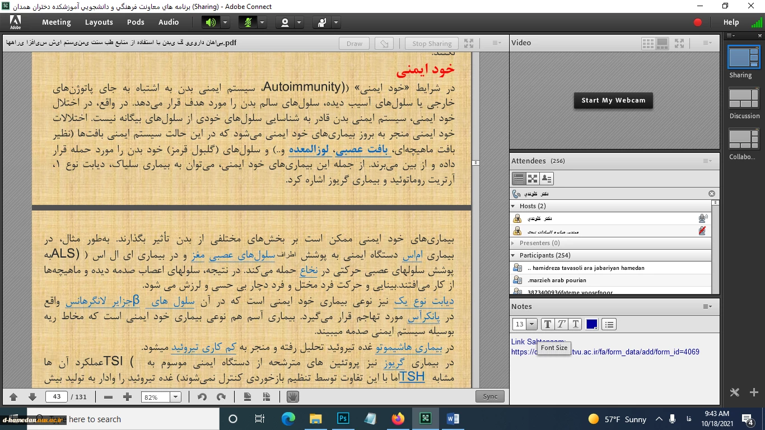The width and height of the screenshot is (765, 430).
Task: Click the second host's muted microphone icon
Action: pos(702,231)
